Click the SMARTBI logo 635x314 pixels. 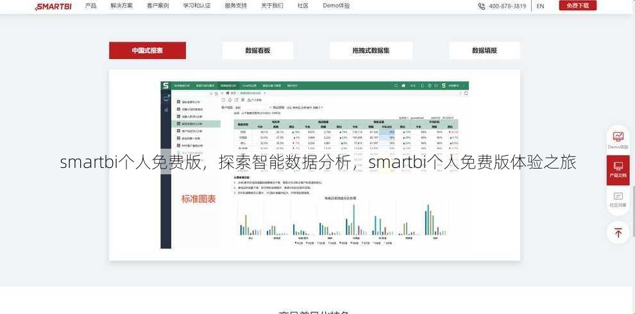tap(53, 6)
